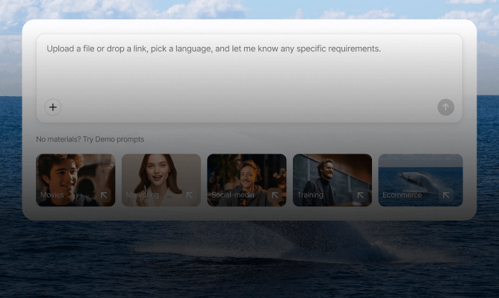Screen dimensions: 499x298
Task: Click the arrow icon on Marketing card
Action: [190, 195]
